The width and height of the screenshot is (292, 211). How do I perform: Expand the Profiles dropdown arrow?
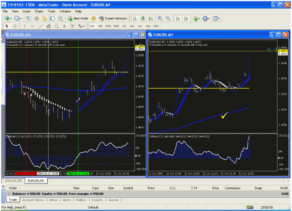pyautogui.click(x=21, y=19)
